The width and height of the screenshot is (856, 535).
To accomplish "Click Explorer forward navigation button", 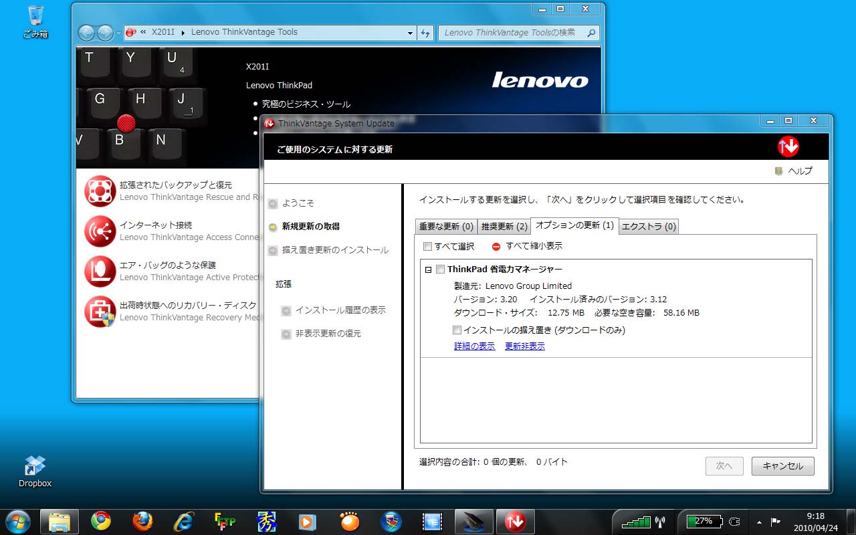I will tap(105, 33).
